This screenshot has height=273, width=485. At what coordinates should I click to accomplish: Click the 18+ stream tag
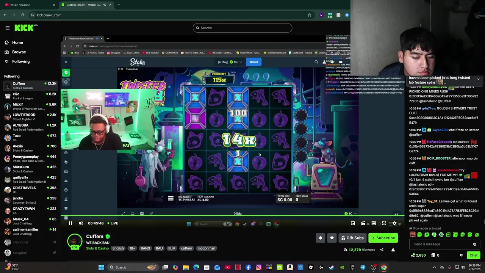point(132,248)
